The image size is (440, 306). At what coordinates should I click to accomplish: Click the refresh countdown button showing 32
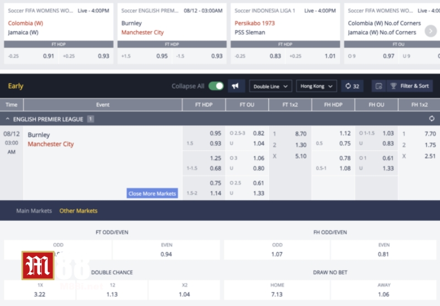(352, 86)
